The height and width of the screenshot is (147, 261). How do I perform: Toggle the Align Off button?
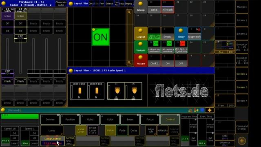pyautogui.click(x=151, y=130)
